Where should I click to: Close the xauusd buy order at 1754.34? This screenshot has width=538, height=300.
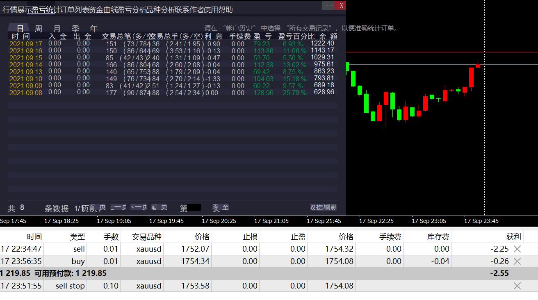click(x=517, y=261)
